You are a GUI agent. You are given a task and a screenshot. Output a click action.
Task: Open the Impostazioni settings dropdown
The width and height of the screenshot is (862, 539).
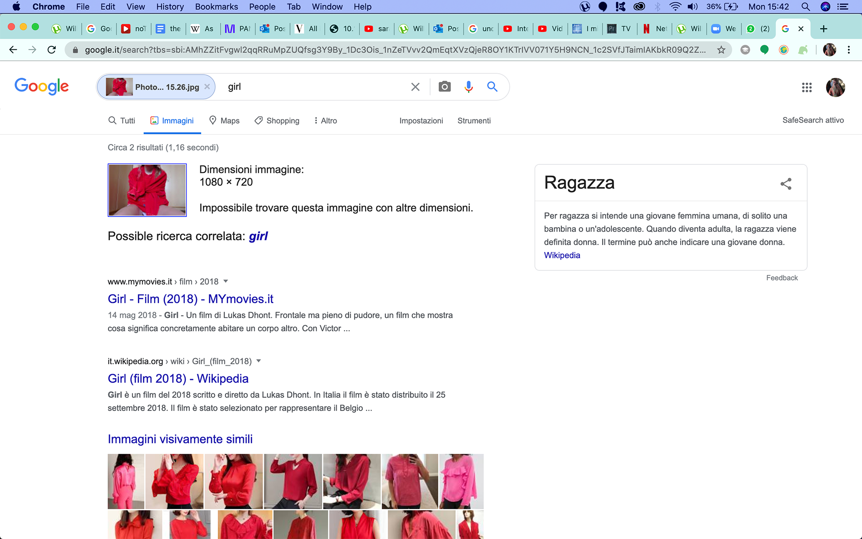pos(421,120)
